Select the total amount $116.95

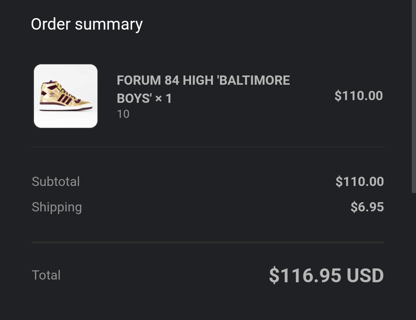[x=305, y=276]
